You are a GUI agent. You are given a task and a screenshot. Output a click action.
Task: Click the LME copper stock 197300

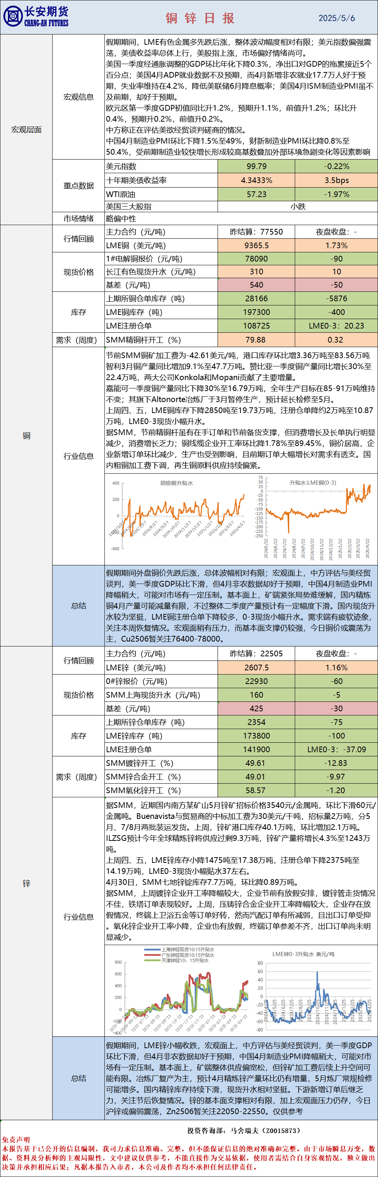(x=256, y=312)
